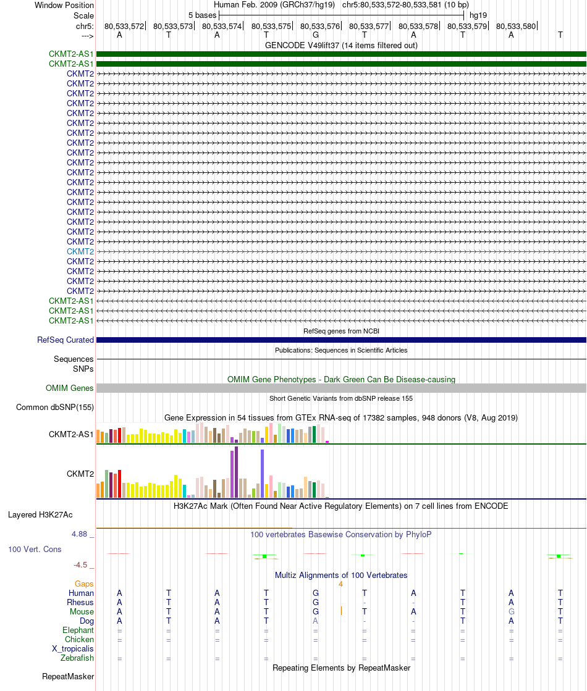Click the 'hg19' assembly label

tap(478, 15)
